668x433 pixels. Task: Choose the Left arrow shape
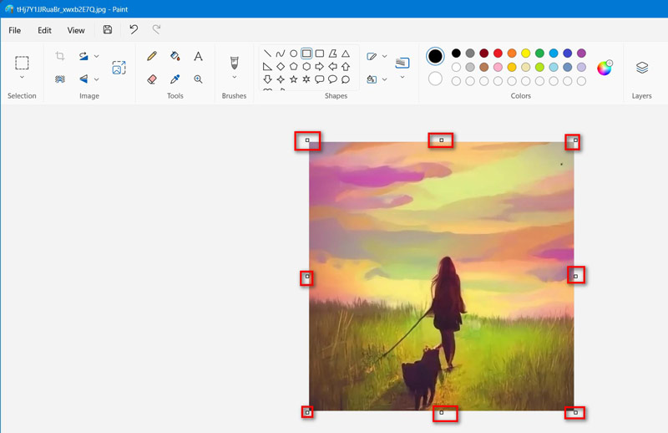click(x=332, y=67)
